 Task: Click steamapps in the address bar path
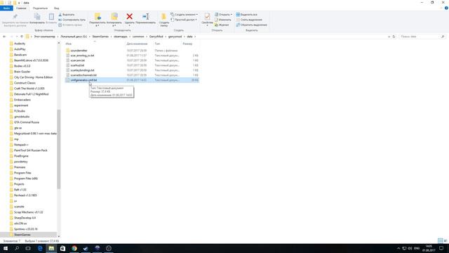point(120,37)
